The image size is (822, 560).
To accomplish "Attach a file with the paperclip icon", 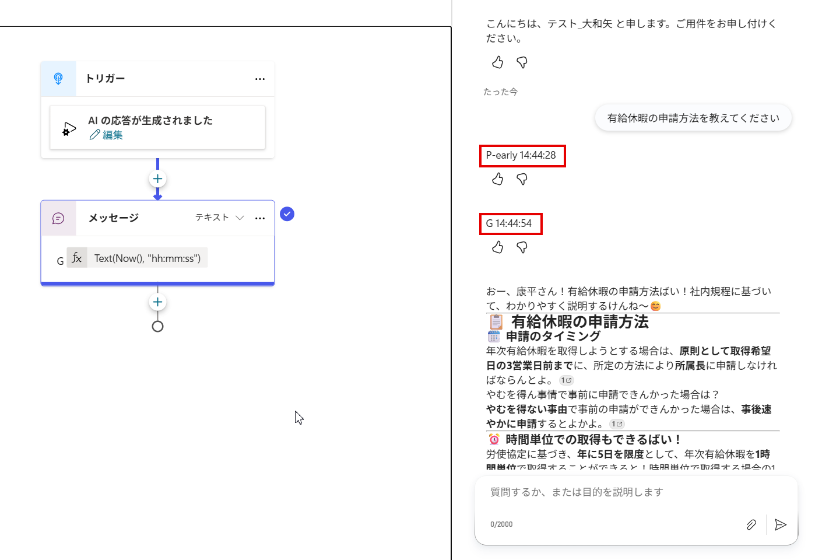I will 751,524.
